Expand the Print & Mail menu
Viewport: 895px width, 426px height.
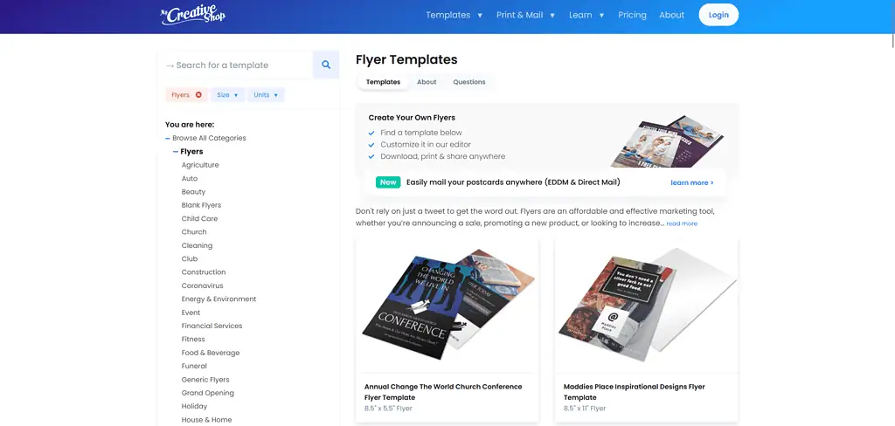coord(525,15)
